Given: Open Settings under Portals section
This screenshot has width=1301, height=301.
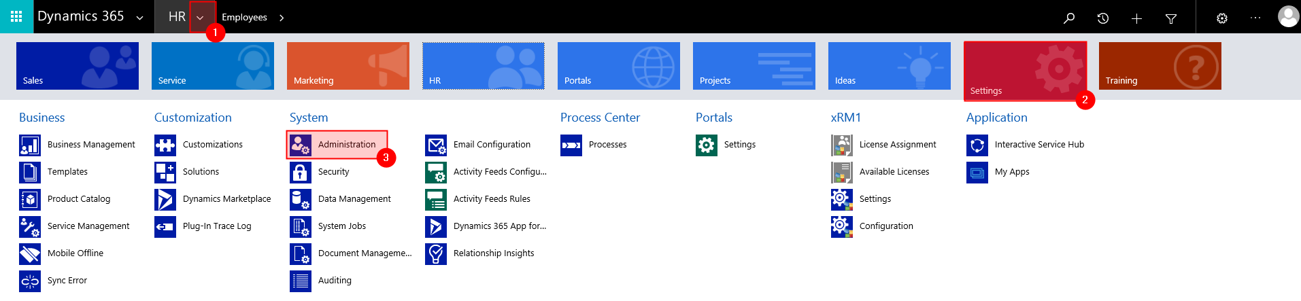Looking at the screenshot, I should tap(739, 145).
